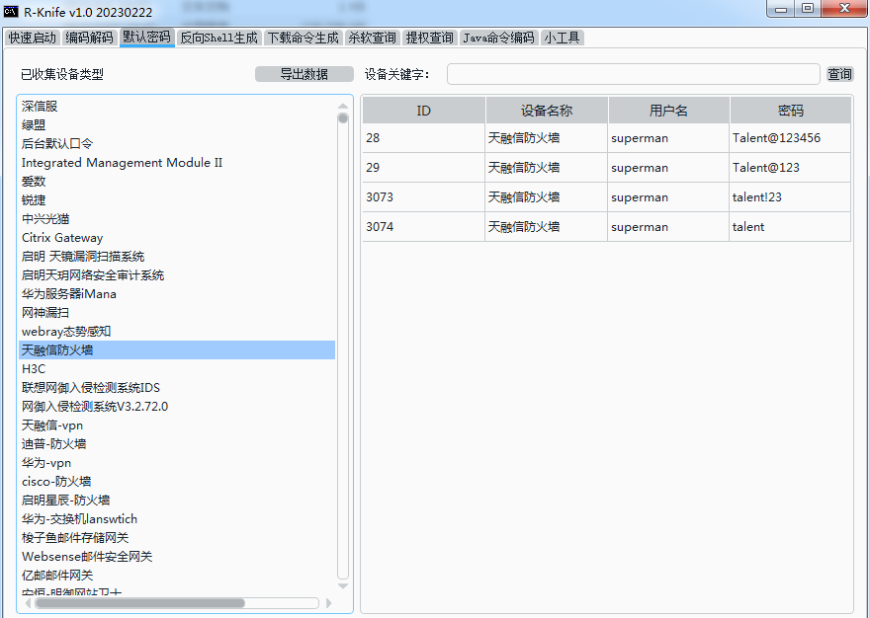Choose 启明星辰-防火墙 entry
Screen dimensions: 870x618
[x=176, y=500]
